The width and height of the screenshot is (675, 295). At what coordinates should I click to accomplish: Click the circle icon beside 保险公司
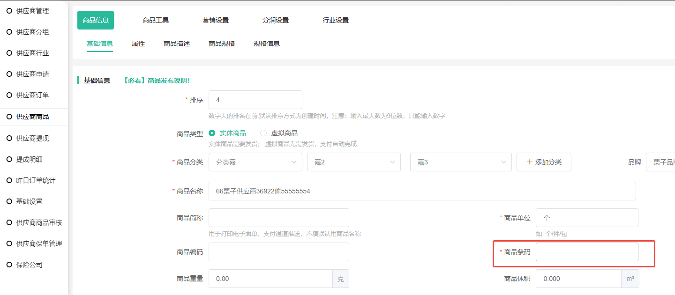[9, 265]
